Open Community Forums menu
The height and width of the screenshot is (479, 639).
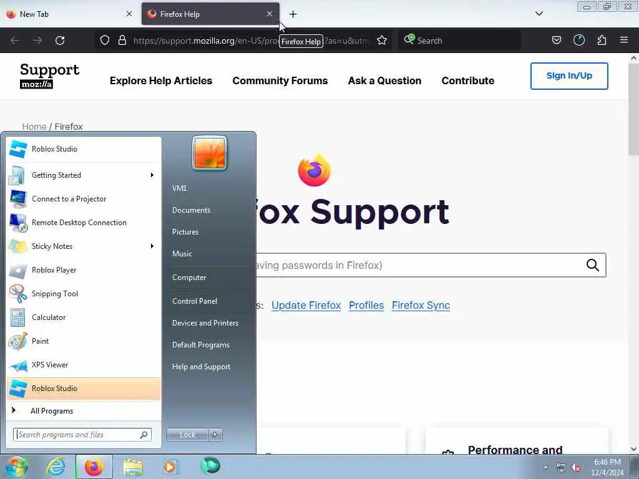pos(280,80)
